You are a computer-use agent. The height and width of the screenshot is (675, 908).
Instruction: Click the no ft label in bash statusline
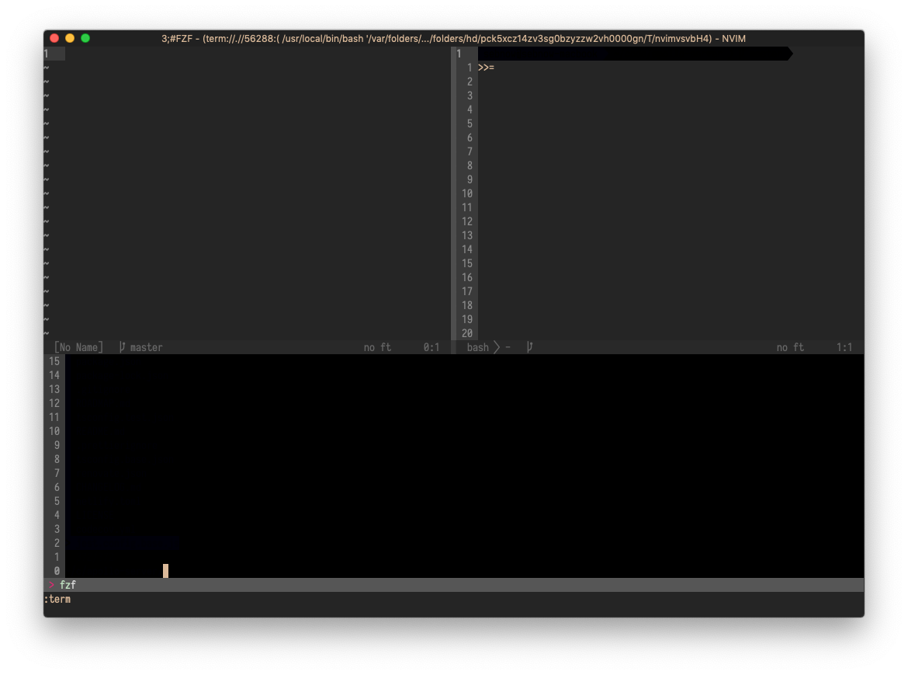point(791,347)
